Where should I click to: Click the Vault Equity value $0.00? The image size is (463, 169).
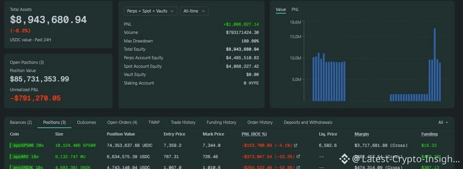pos(252,74)
